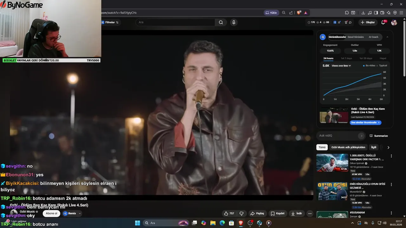
Task: Open browser extensions puzzle icon
Action: pyautogui.click(x=347, y=13)
